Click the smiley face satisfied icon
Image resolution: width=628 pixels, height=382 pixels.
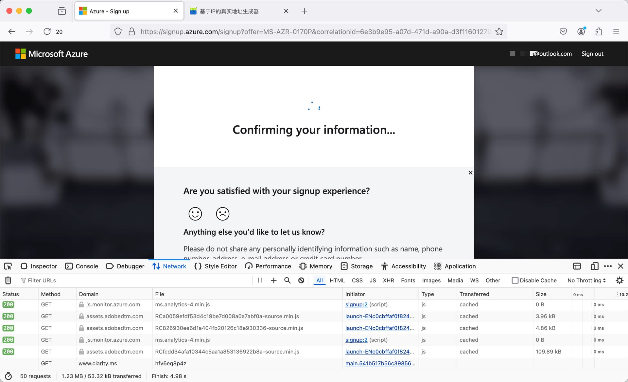pos(195,214)
